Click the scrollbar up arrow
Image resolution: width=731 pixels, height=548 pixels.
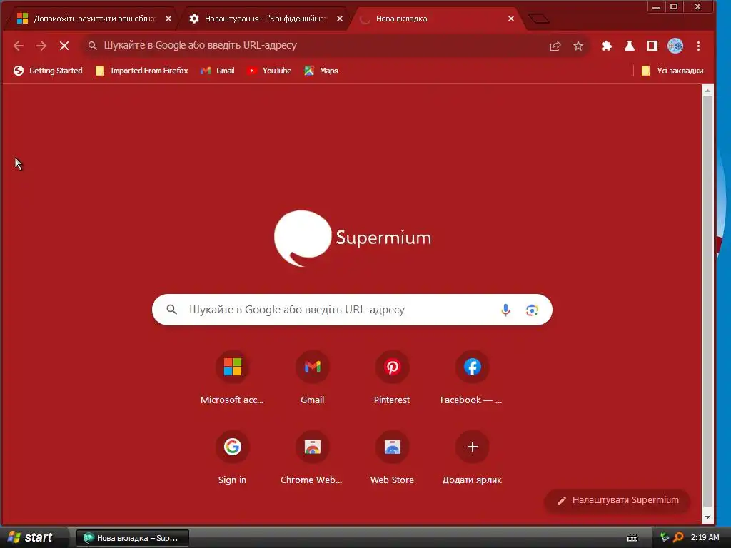(707, 91)
